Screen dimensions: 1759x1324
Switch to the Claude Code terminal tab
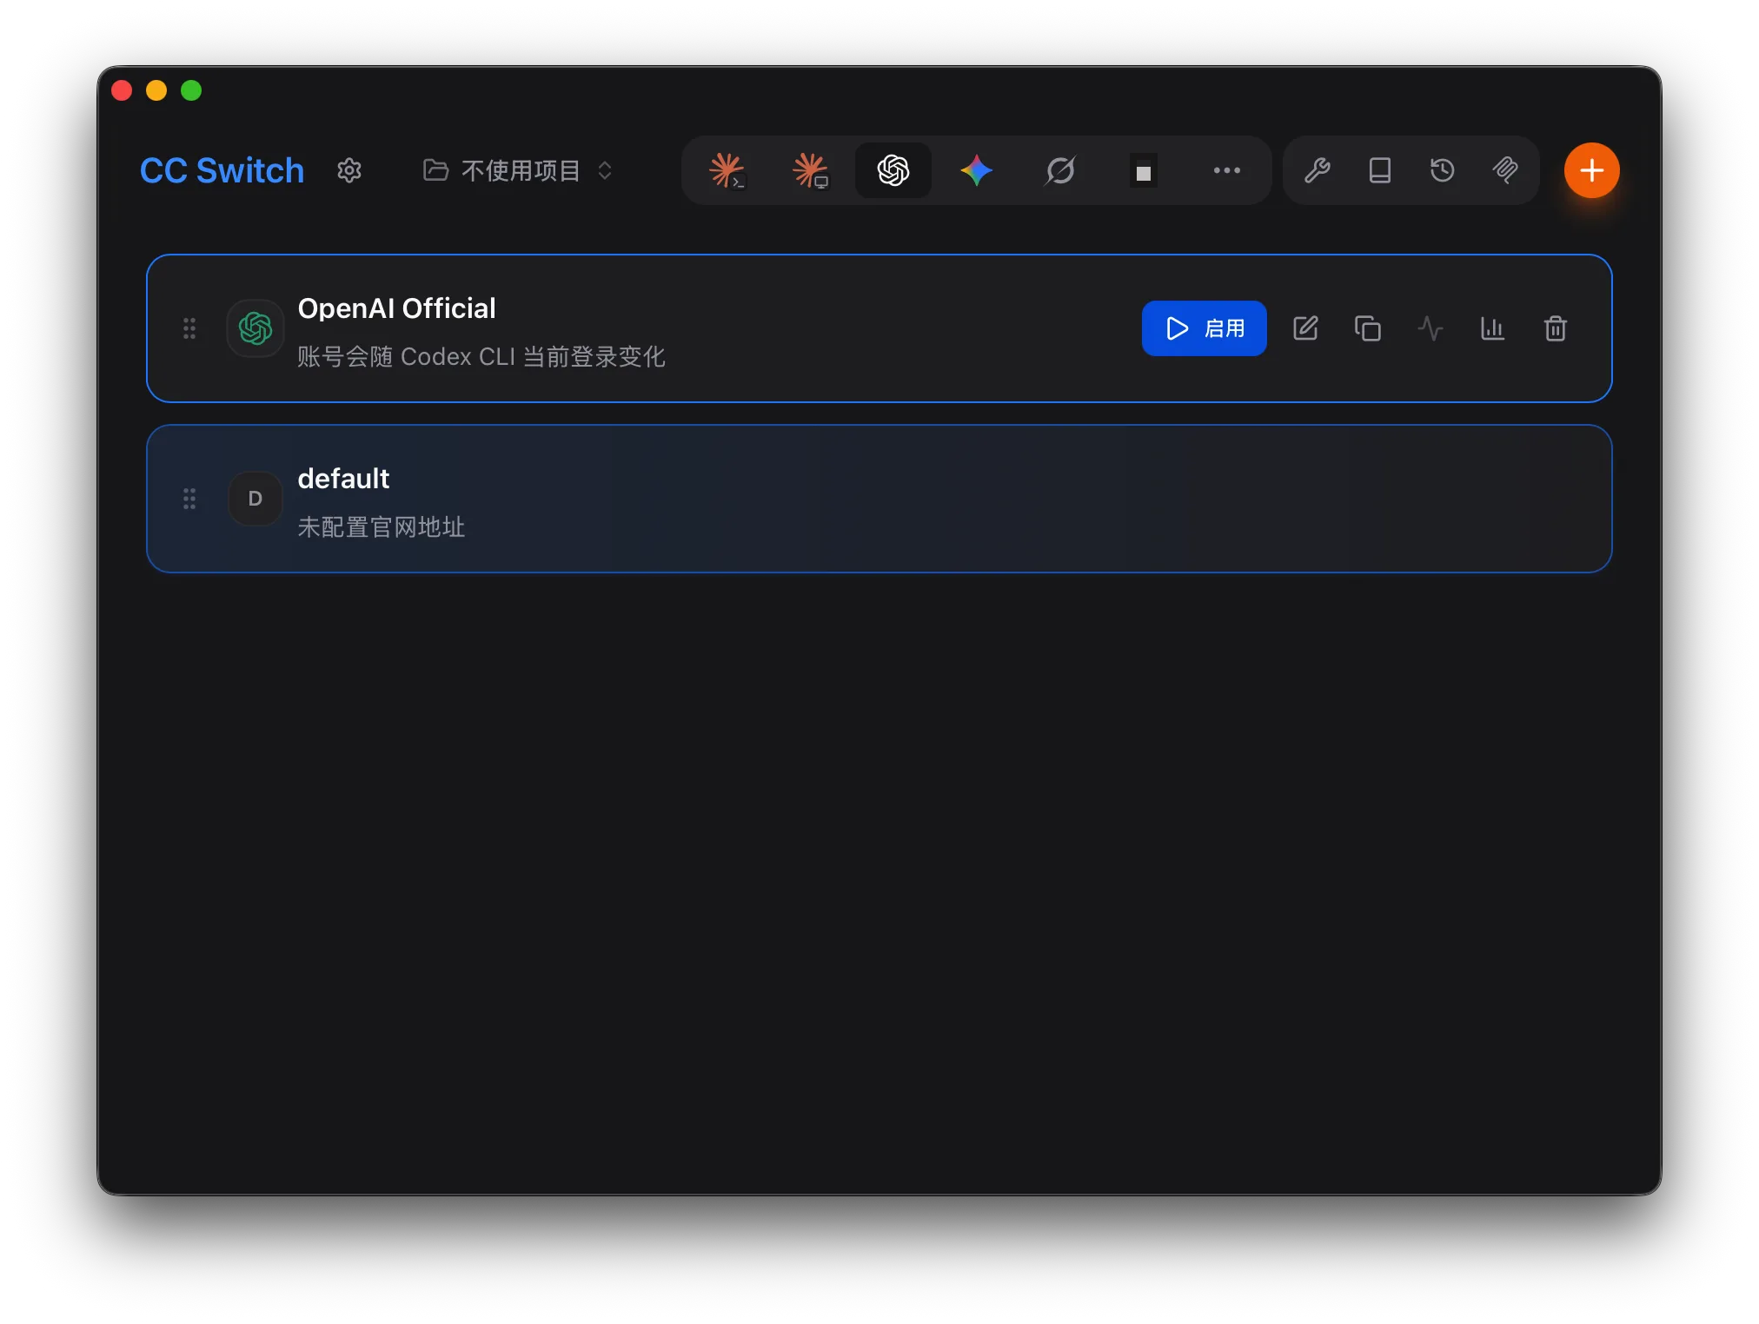pos(727,170)
